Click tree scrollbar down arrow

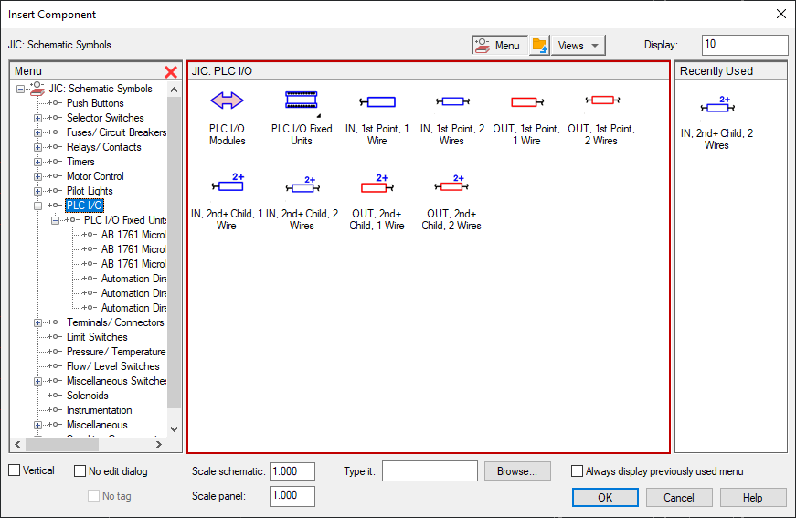(x=175, y=428)
